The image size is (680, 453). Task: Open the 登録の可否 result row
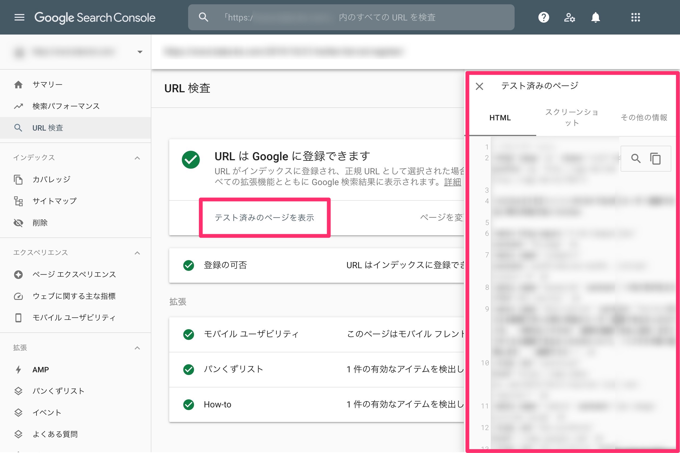pyautogui.click(x=316, y=265)
